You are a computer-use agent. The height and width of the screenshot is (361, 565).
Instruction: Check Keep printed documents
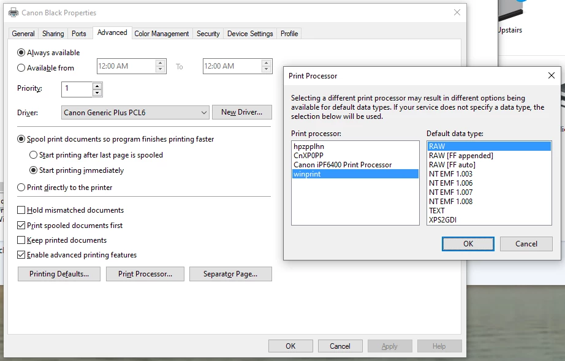(21, 240)
